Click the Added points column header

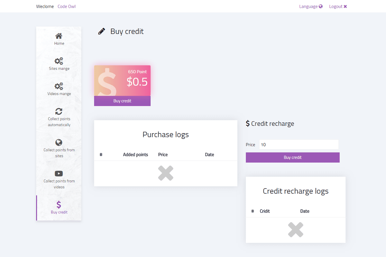click(x=135, y=154)
